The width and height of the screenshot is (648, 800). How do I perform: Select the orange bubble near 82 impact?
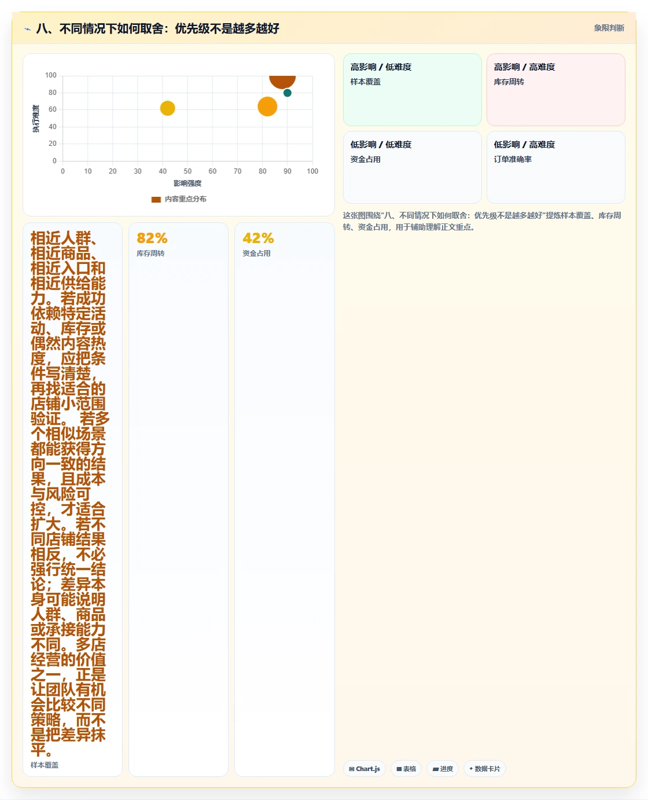pos(267,107)
